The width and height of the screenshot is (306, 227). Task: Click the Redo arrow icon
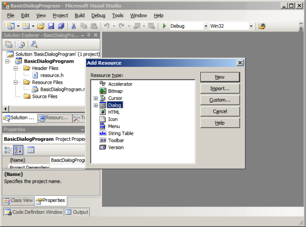tap(121, 26)
